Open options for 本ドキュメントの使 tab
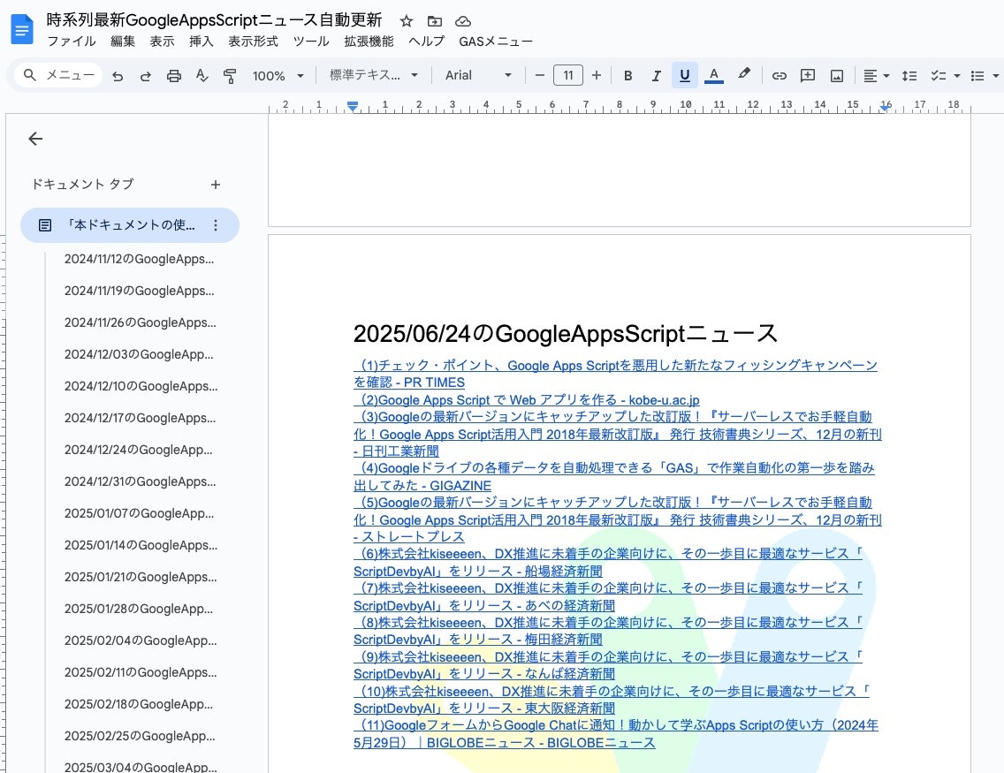 [x=216, y=225]
